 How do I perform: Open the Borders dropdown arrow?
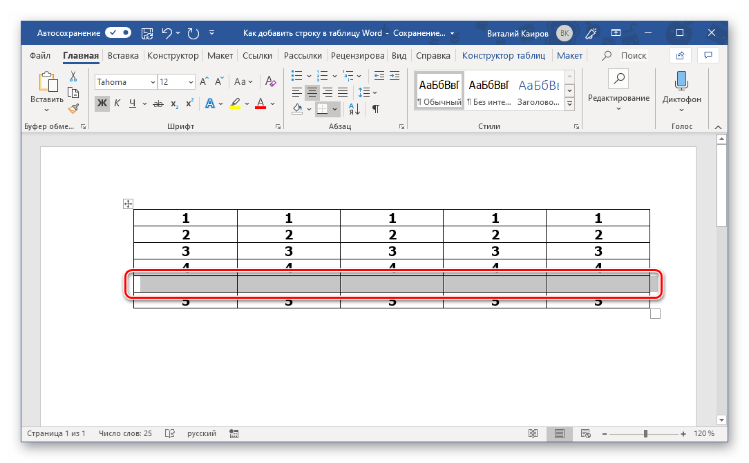point(335,109)
